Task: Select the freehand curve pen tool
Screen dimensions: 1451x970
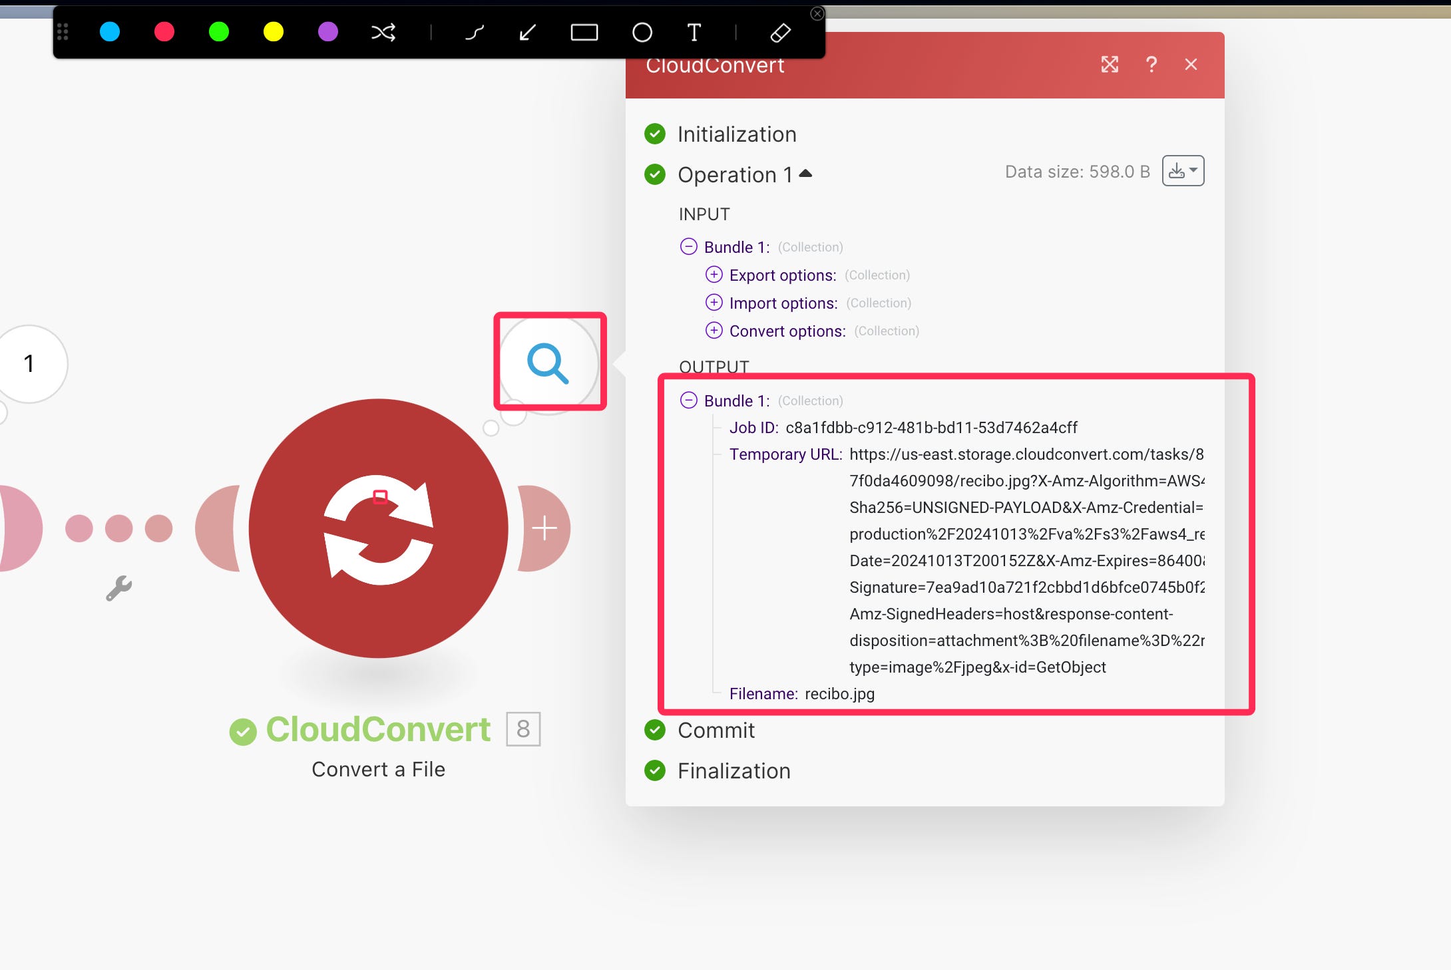Action: point(474,32)
